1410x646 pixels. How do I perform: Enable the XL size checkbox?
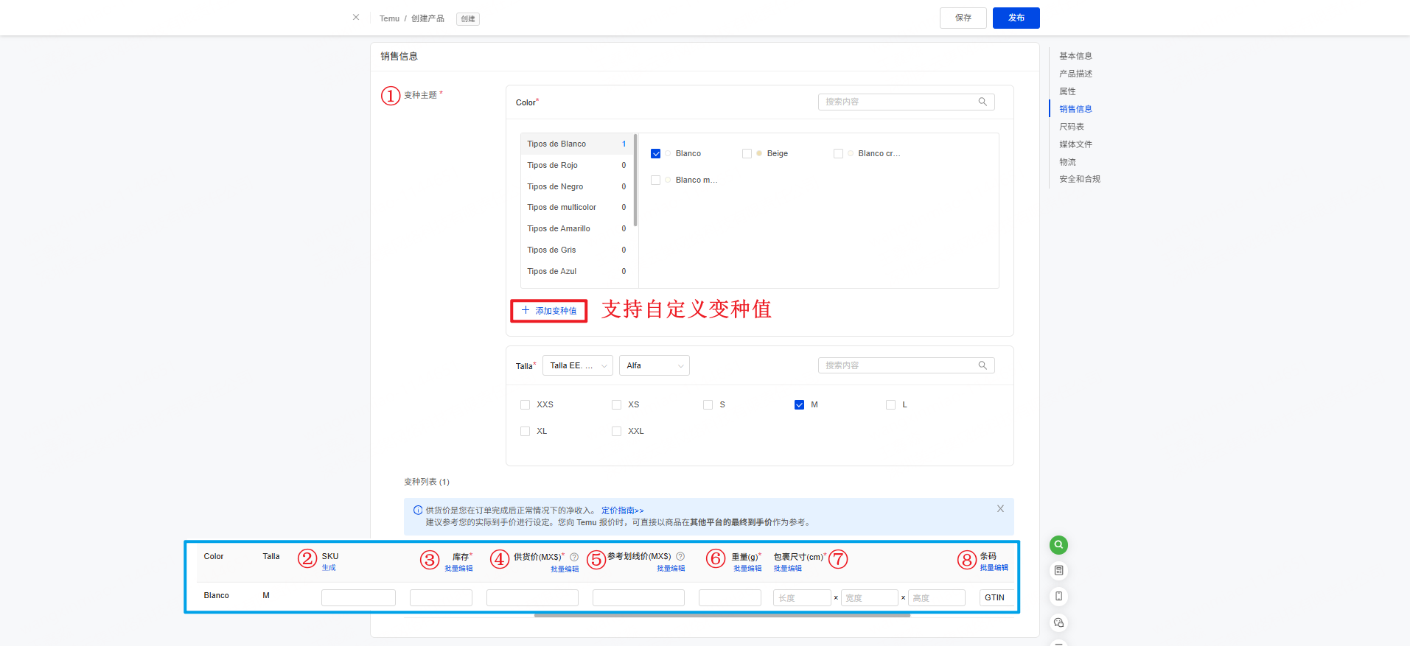coord(525,432)
